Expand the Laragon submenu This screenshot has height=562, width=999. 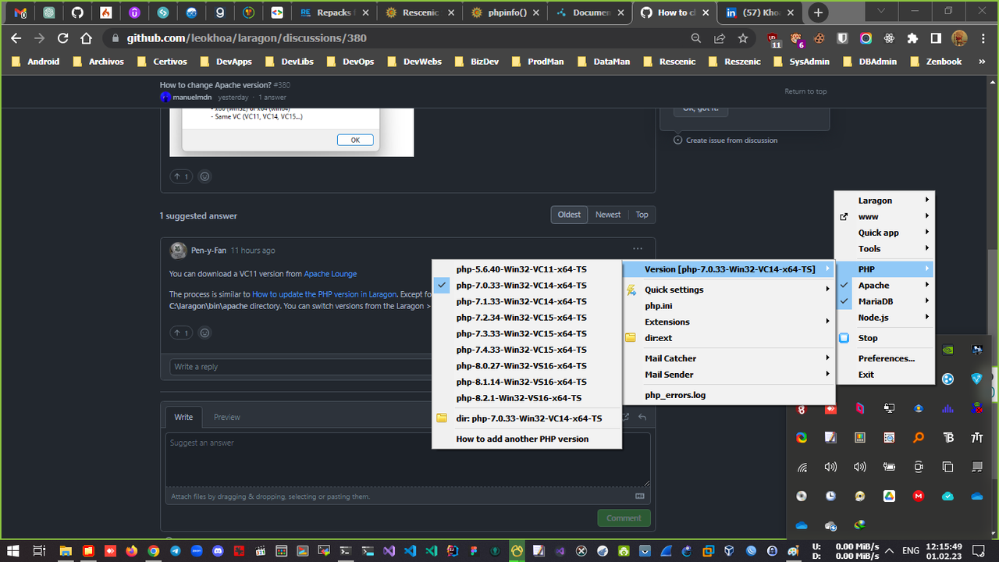tap(885, 201)
